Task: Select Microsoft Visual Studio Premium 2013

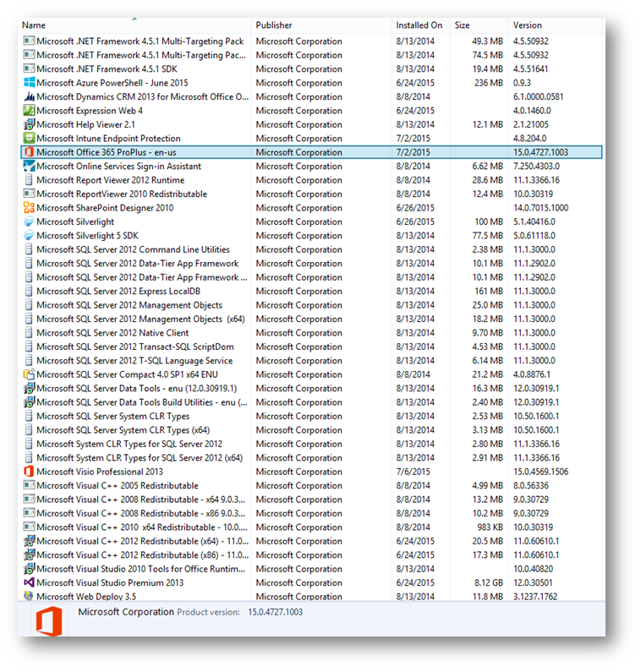Action: [x=110, y=582]
